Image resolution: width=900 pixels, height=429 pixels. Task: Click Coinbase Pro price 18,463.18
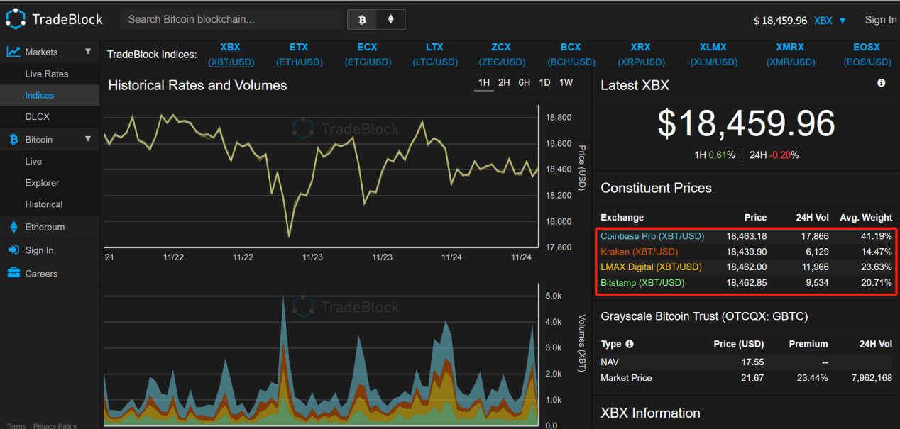point(747,236)
